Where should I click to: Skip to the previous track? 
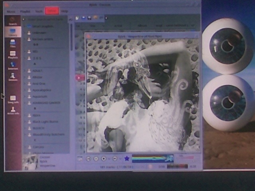click(x=88, y=158)
